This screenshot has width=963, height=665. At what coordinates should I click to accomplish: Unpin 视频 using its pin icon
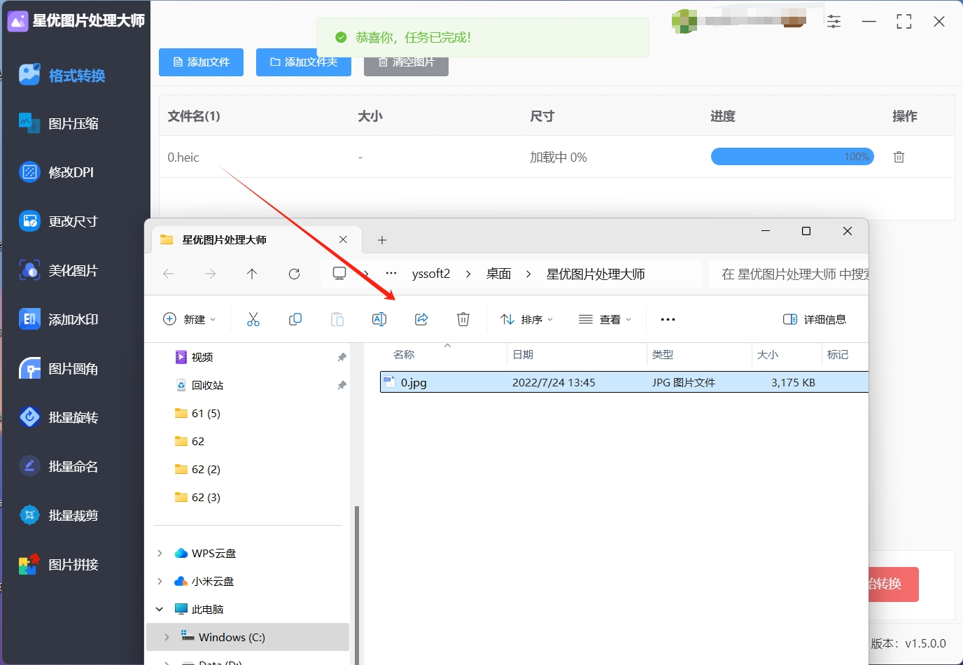click(342, 357)
